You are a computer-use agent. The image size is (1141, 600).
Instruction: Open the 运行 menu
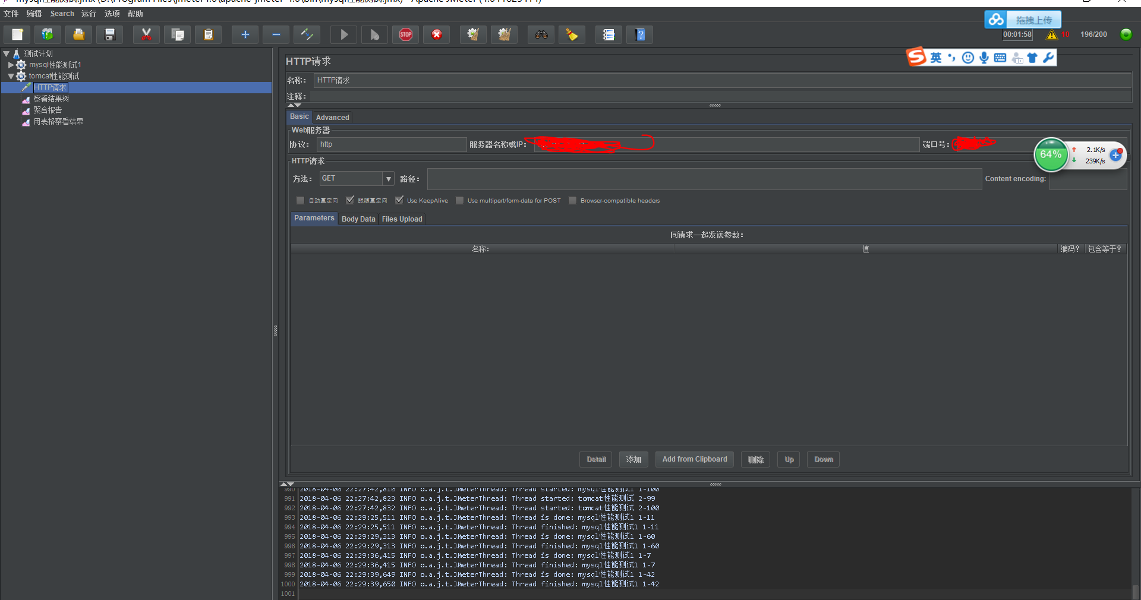(89, 14)
